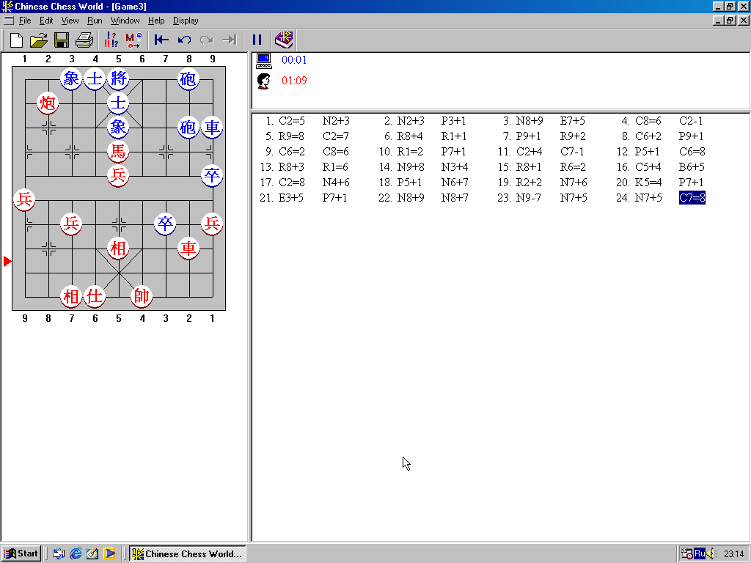Undo the last move
The height and width of the screenshot is (563, 751).
tap(184, 40)
